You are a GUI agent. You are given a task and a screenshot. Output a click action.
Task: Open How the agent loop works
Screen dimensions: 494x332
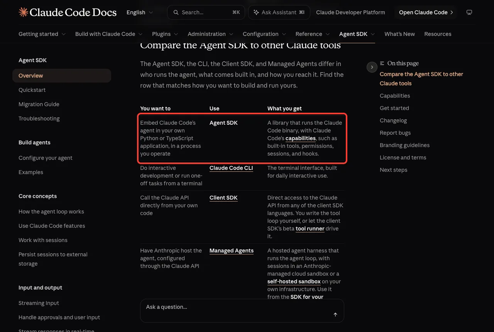coord(51,212)
